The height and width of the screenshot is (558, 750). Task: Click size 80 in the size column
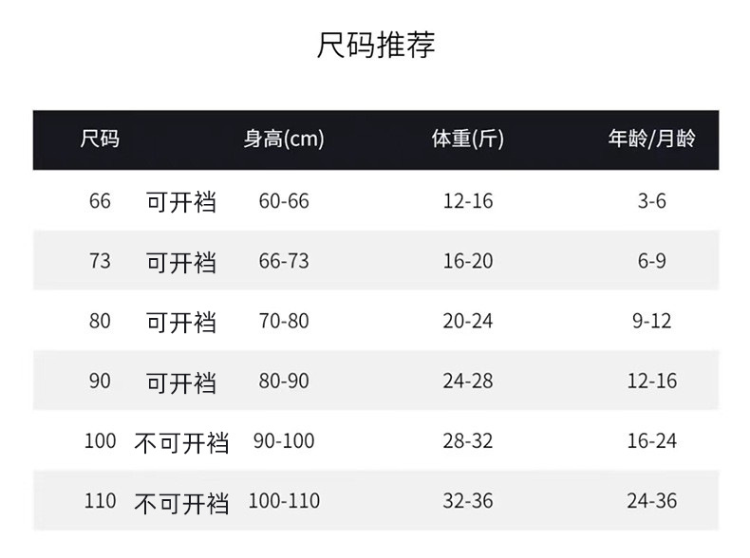(x=100, y=321)
